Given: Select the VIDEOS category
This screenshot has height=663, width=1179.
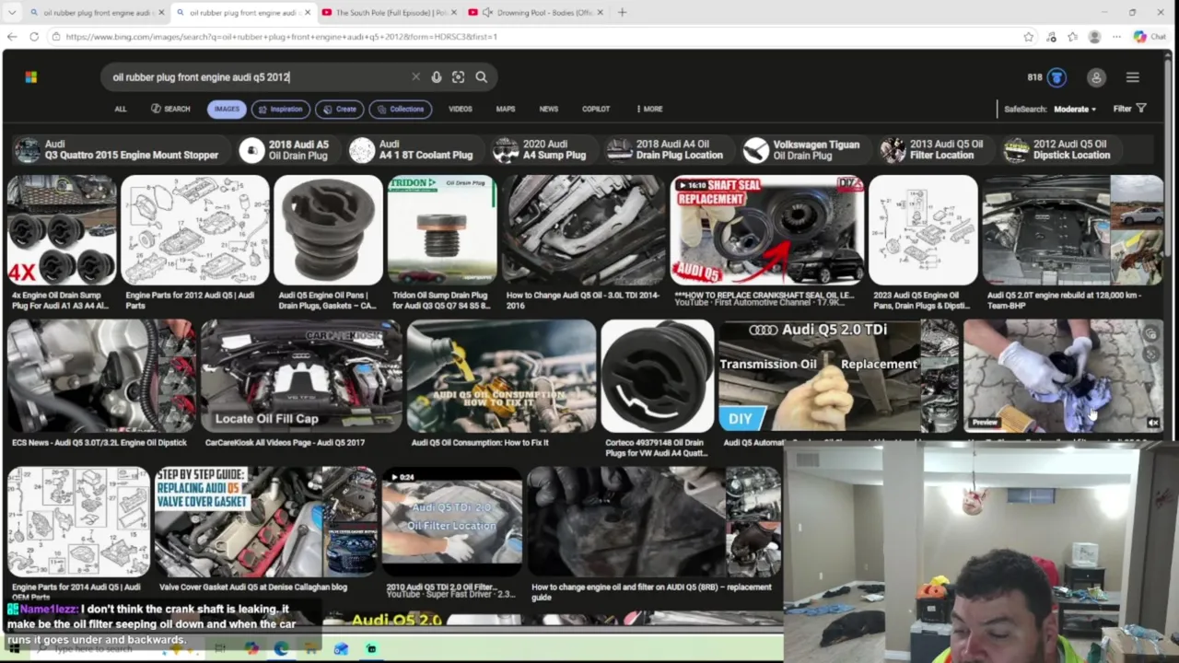Looking at the screenshot, I should (x=461, y=109).
